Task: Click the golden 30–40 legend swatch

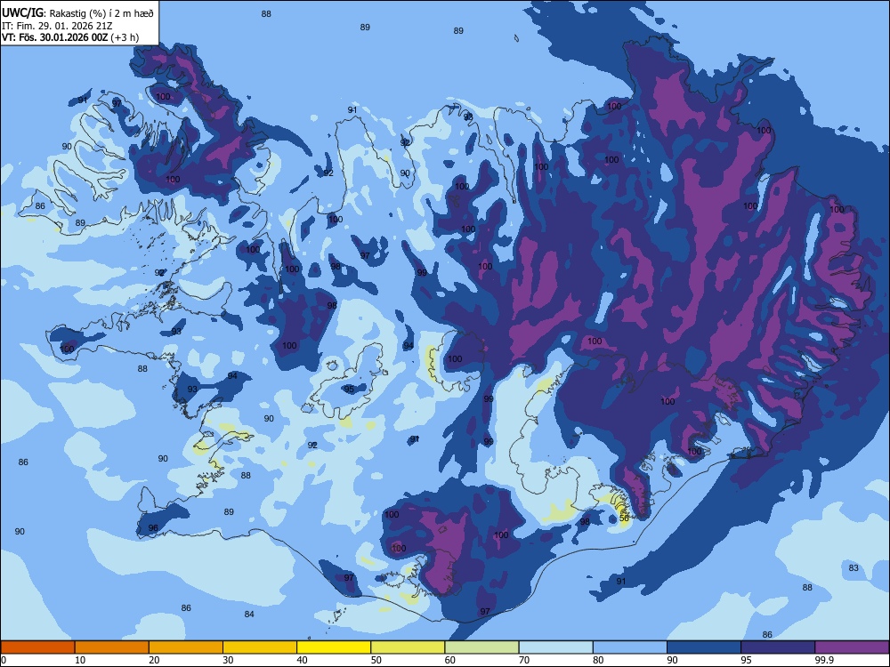Action: tap(260, 647)
